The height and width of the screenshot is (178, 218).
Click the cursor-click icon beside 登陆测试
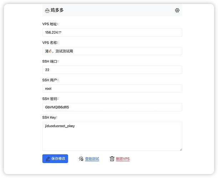tap(81, 158)
